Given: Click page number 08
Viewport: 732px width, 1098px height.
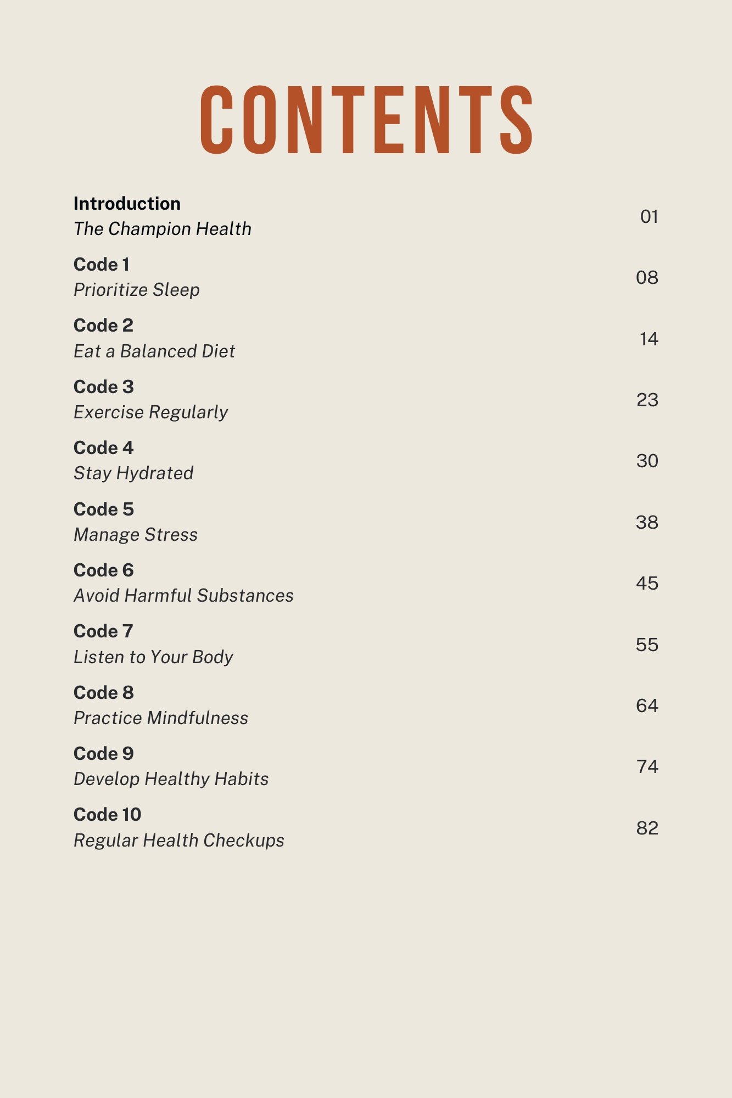Looking at the screenshot, I should pyautogui.click(x=647, y=278).
